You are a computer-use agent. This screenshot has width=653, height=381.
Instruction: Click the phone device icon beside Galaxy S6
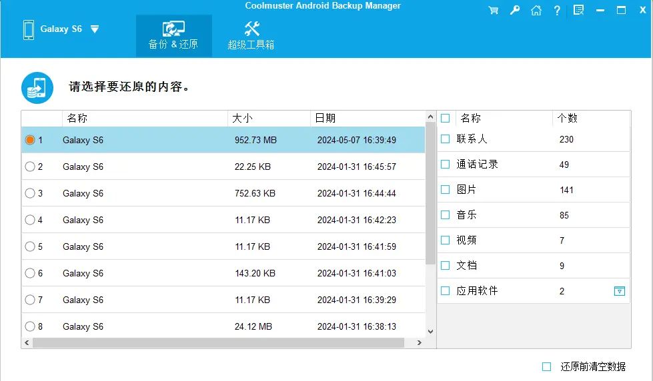coord(29,29)
